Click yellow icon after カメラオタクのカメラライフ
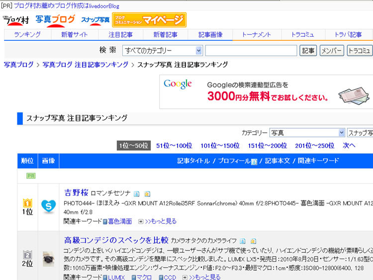This screenshot has height=280, width=373. pyautogui.click(x=253, y=241)
